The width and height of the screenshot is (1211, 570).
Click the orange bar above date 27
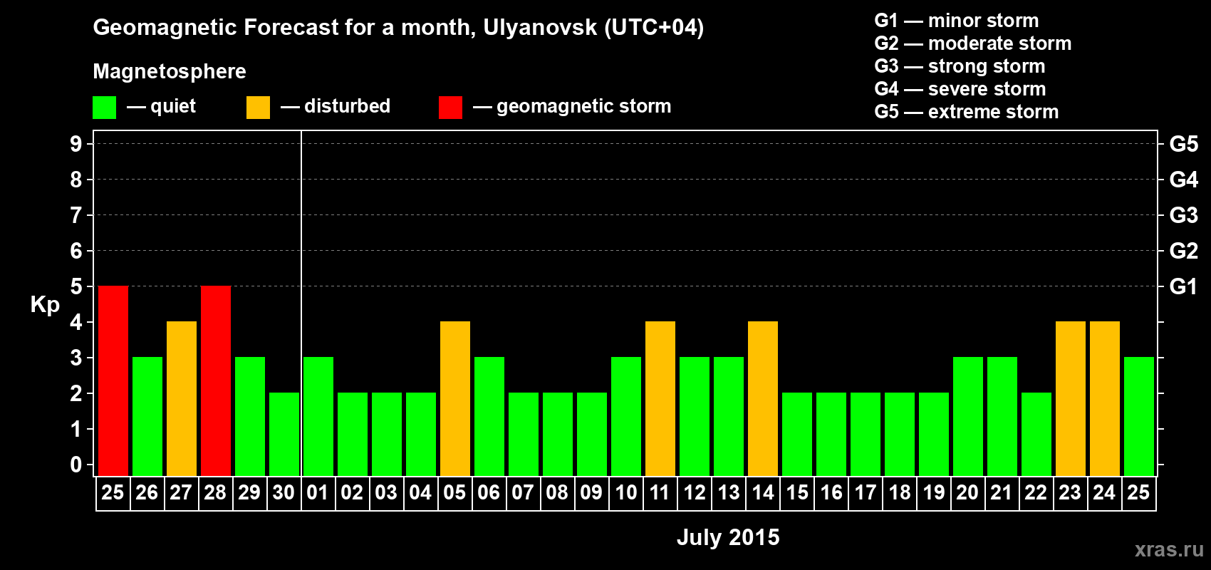click(x=182, y=399)
